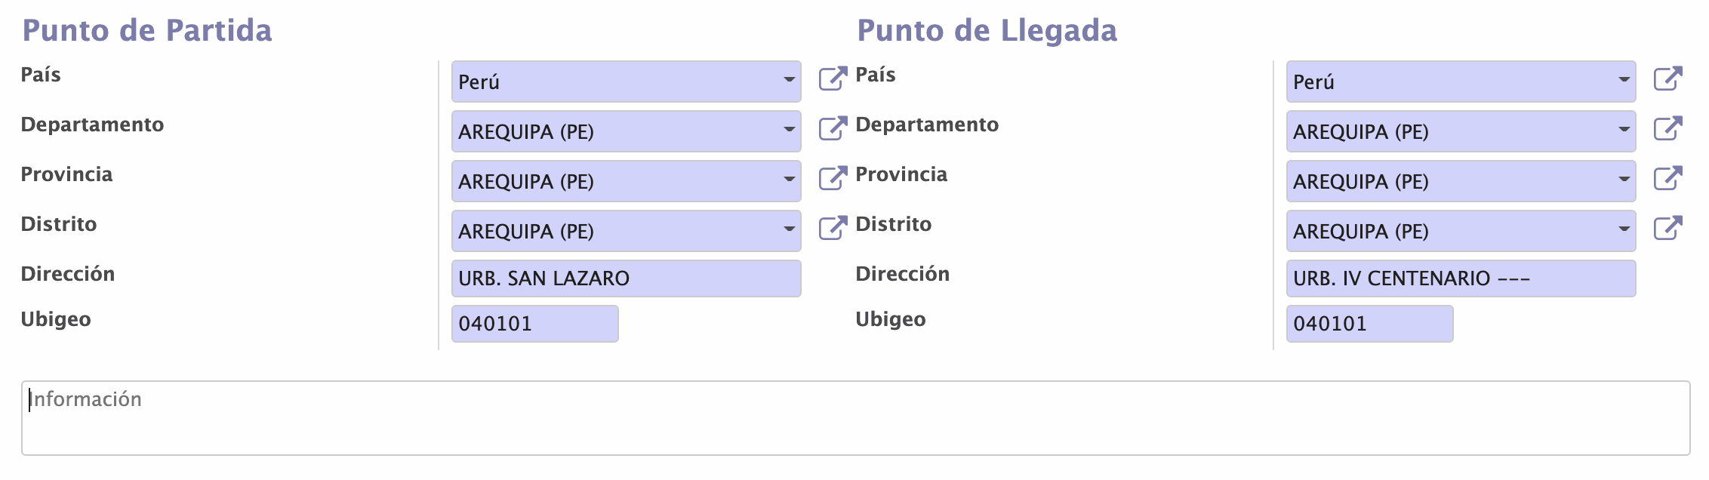Viewport: 1709px width, 480px height.
Task: Click the Punto de Partida Ubigeo field
Action: pyautogui.click(x=534, y=324)
